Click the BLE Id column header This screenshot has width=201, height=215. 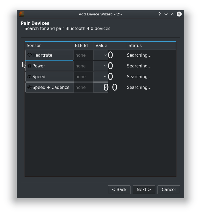tap(83, 46)
